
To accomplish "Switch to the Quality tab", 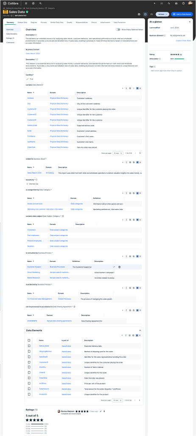I will click(70, 22).
